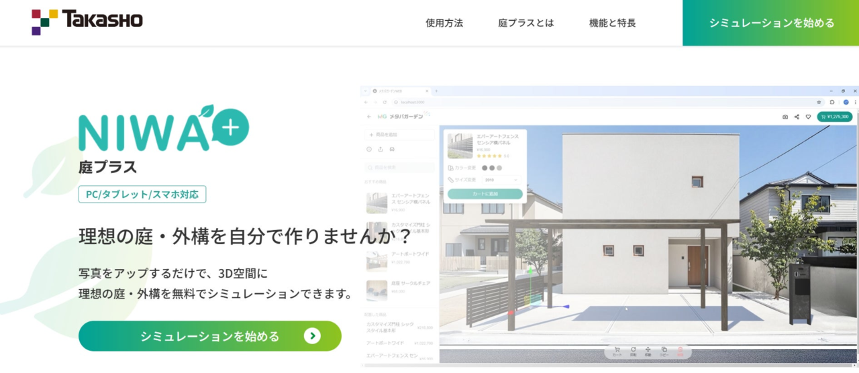Click the コピー copy icon in the bottom toolbar
The height and width of the screenshot is (373, 859).
tap(664, 351)
